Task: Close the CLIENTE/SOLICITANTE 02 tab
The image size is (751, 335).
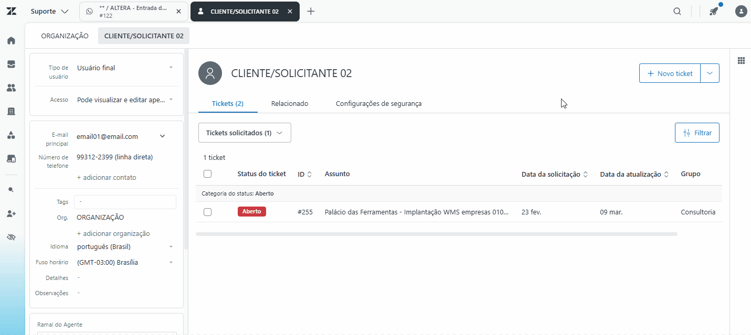Action: tap(291, 11)
